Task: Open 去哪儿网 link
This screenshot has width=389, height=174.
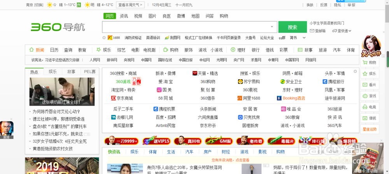Action: pos(122,117)
